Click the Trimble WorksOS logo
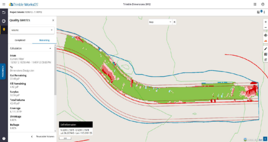Image resolution: width=268 pixels, height=142 pixels. tap(24, 4)
